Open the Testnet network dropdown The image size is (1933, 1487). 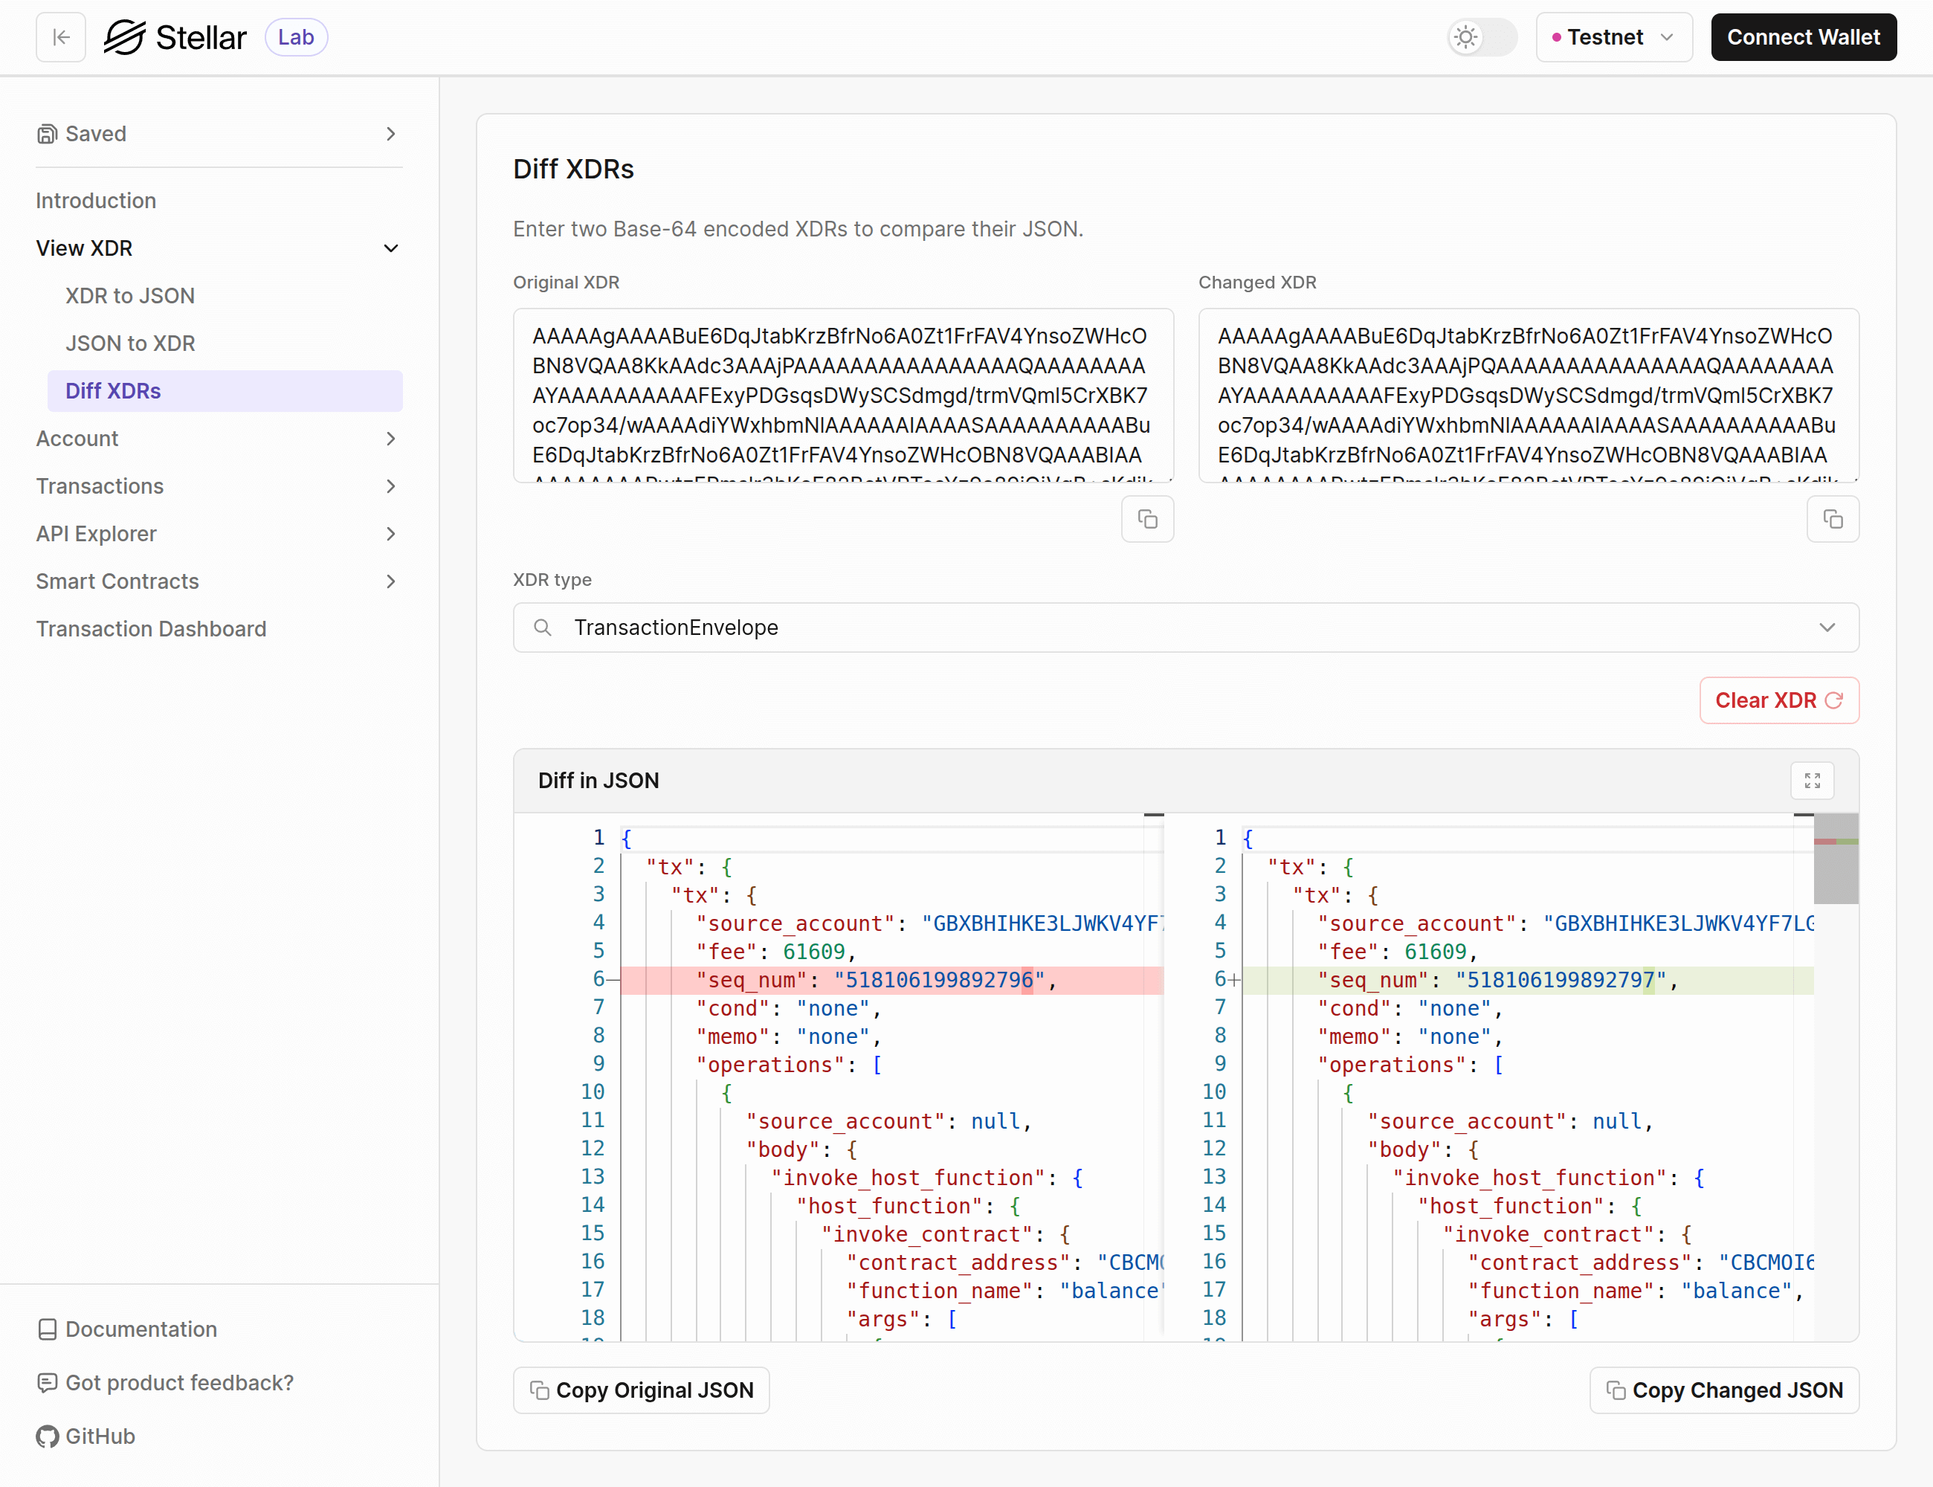coord(1613,37)
